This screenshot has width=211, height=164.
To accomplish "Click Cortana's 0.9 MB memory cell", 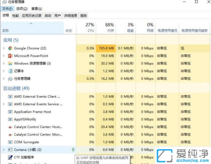I will point(106,150).
